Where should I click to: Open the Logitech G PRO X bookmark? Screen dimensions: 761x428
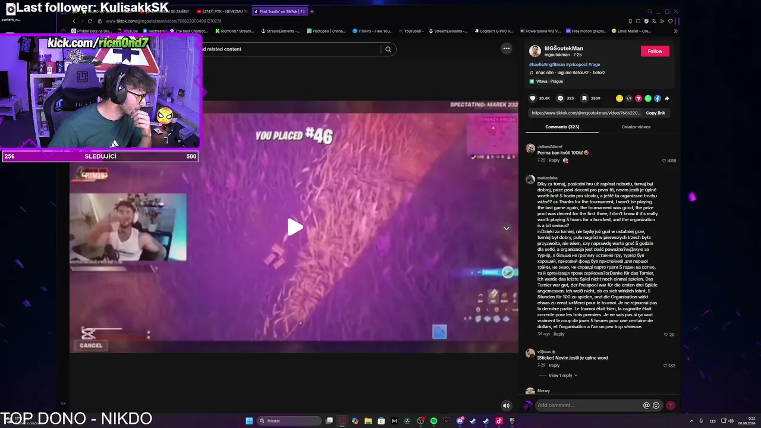coord(495,31)
